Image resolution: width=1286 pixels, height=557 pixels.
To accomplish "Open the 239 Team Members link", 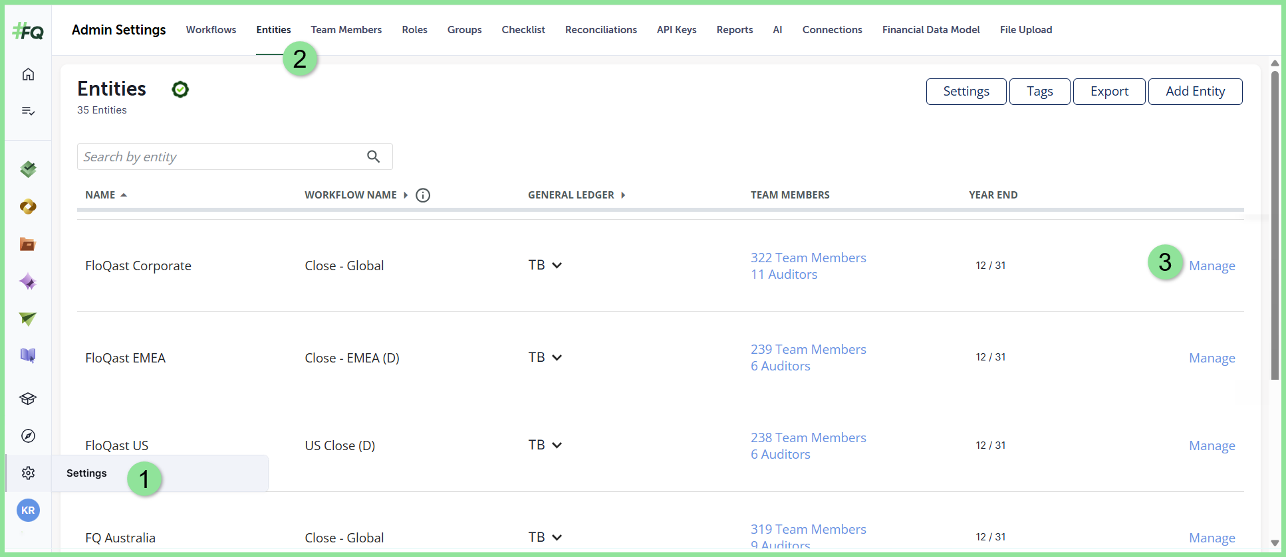I will pos(808,349).
